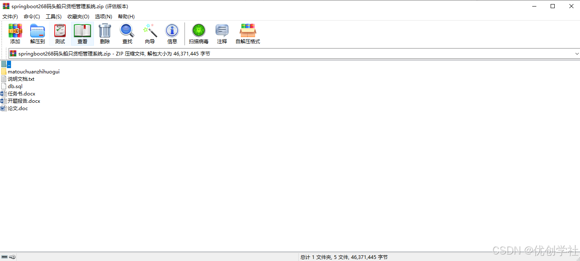Click the archive icon in the address bar
The height and width of the screenshot is (261, 580).
(x=13, y=53)
